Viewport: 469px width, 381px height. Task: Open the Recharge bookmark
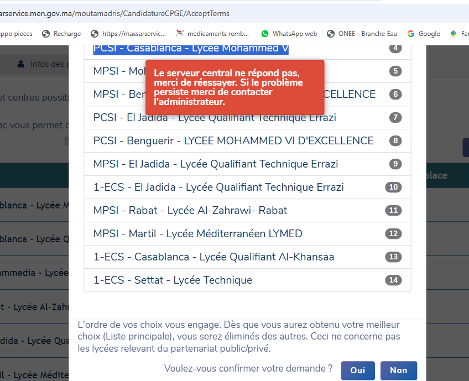coord(61,34)
